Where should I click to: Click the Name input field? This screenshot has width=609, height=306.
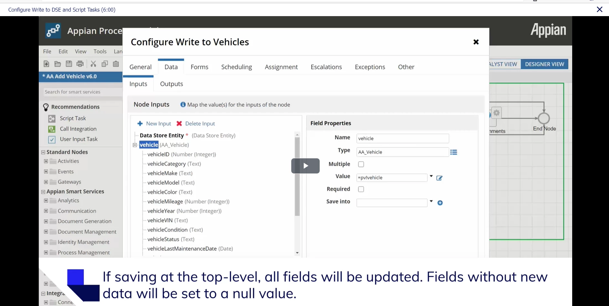(x=403, y=138)
